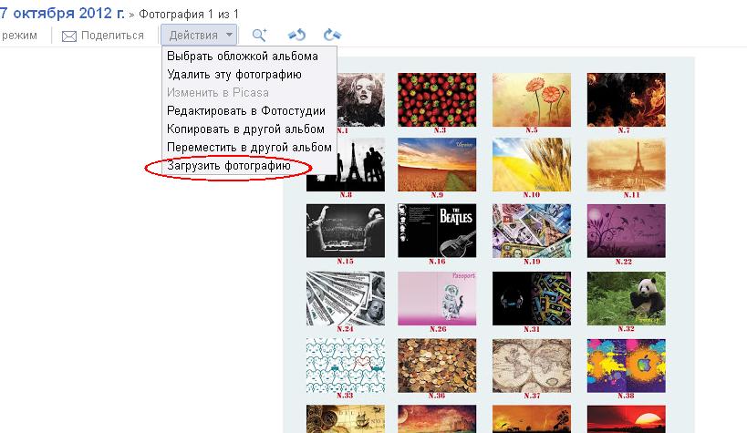The image size is (747, 433).
Task: Rotate photo right with clockwise arrow icon
Action: [332, 35]
